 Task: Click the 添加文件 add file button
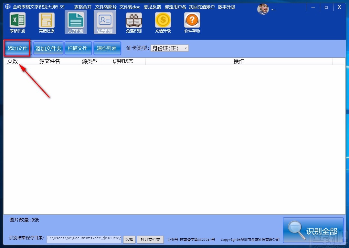coord(17,48)
